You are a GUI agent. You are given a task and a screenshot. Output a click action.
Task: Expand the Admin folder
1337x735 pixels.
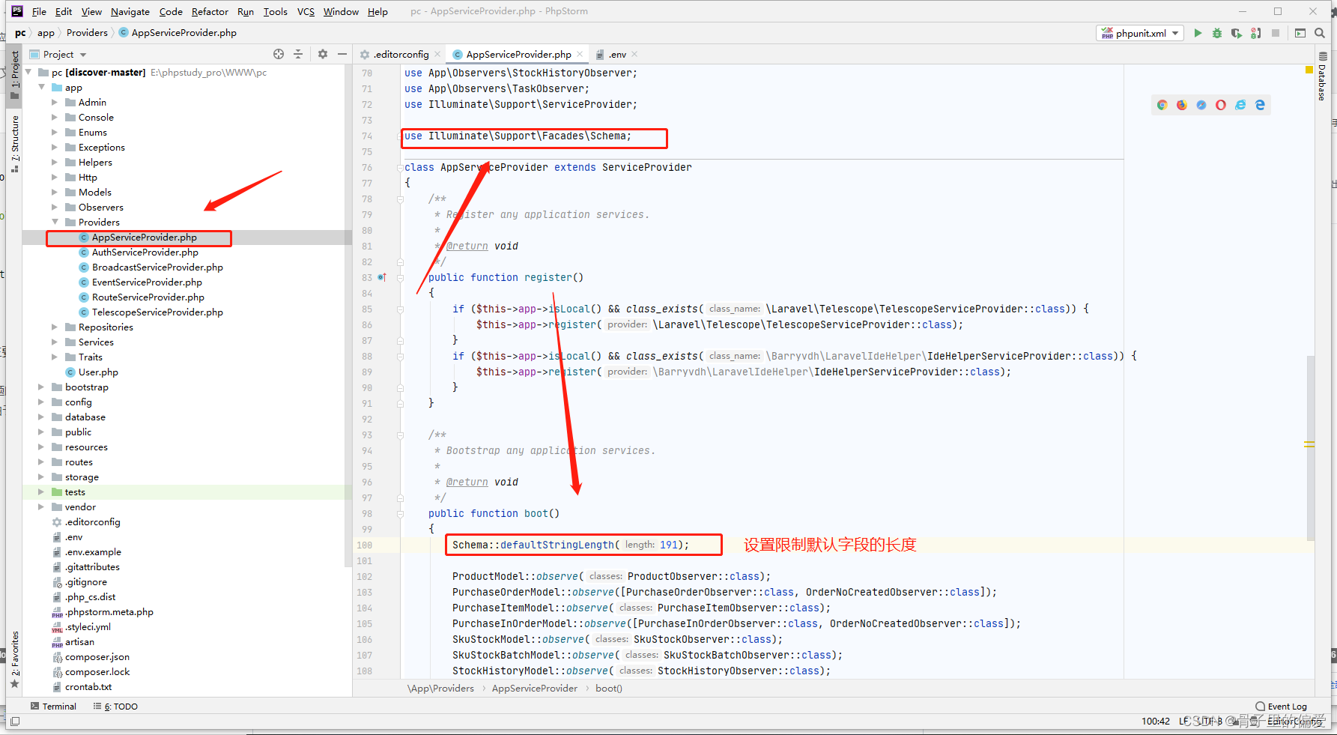click(55, 102)
